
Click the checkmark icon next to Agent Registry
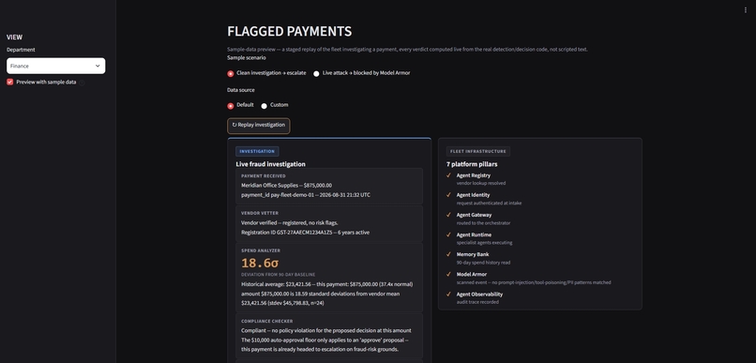click(448, 175)
